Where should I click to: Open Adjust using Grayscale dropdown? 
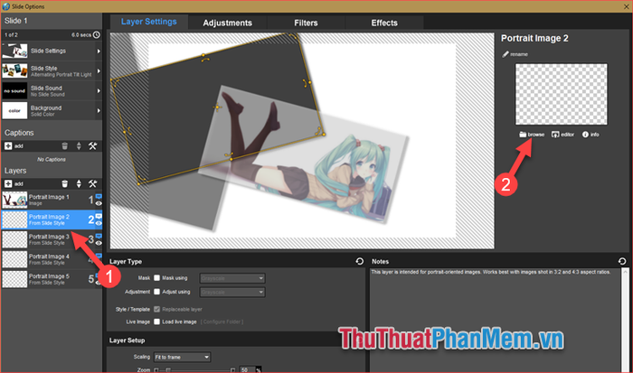pyautogui.click(x=232, y=292)
